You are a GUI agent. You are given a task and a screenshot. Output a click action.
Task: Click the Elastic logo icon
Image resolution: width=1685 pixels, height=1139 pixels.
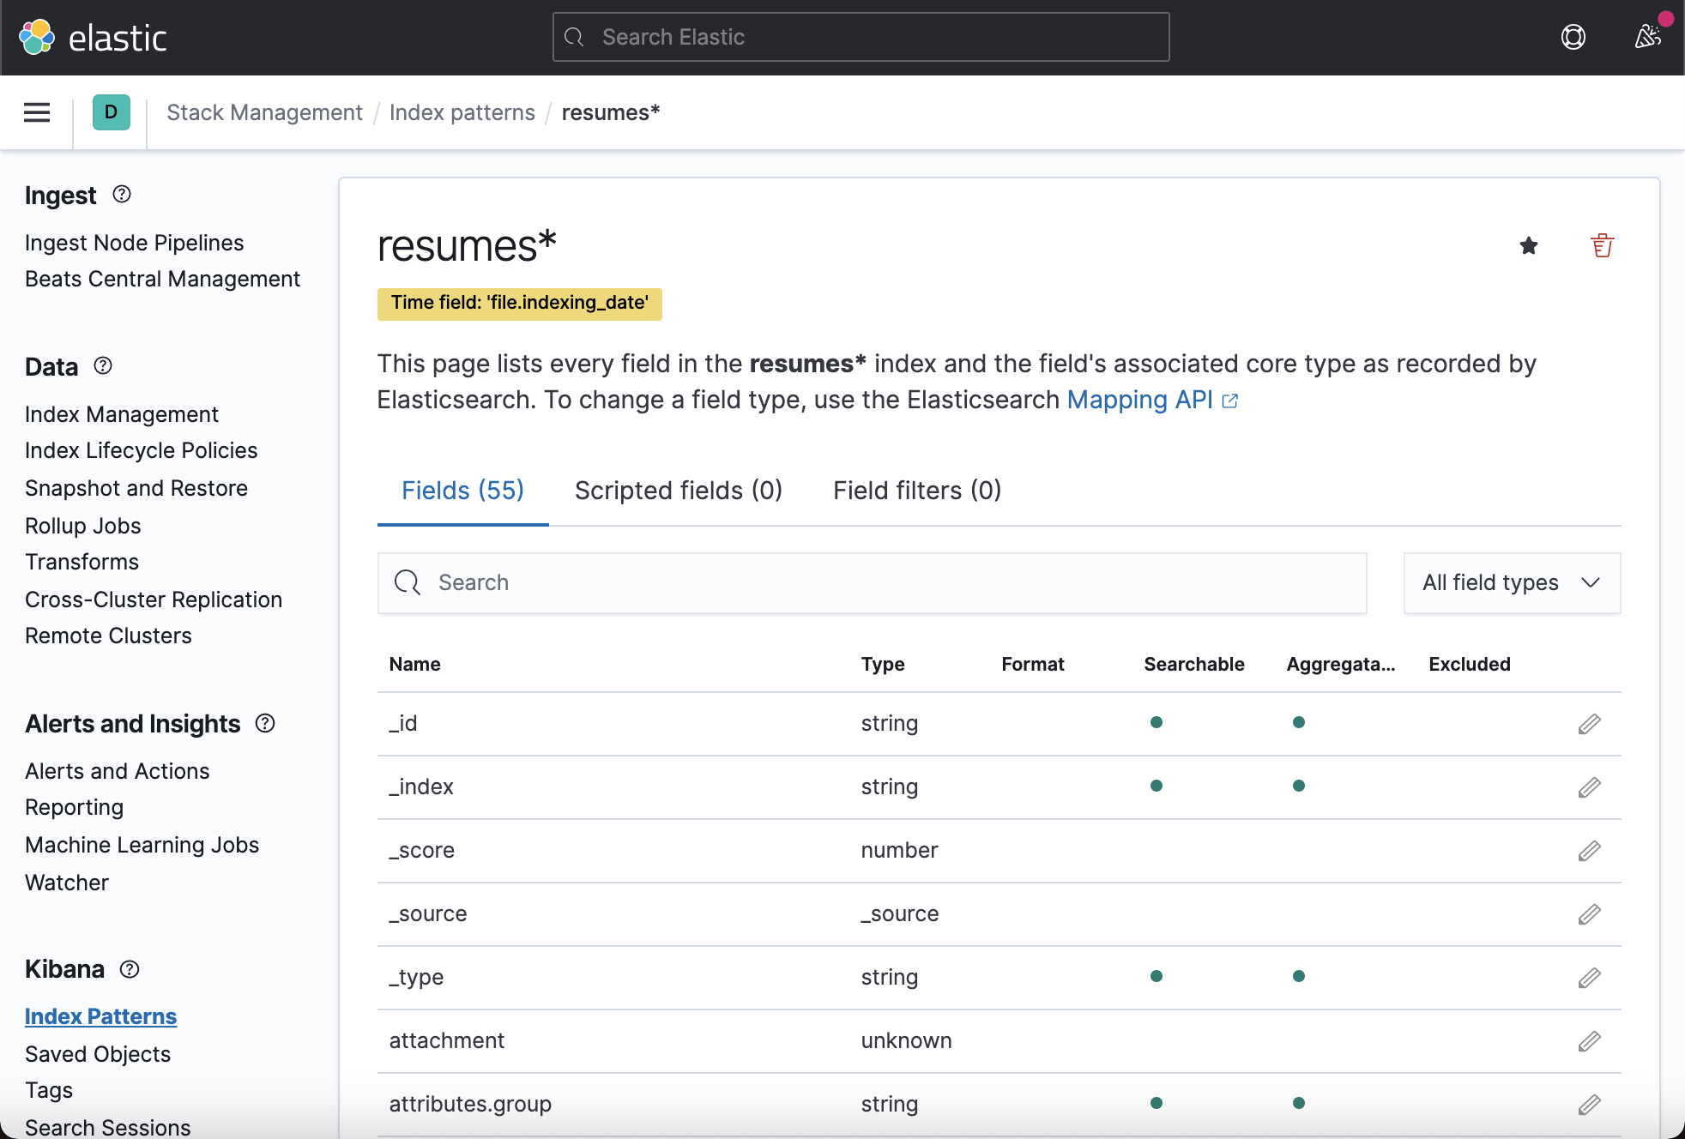37,37
